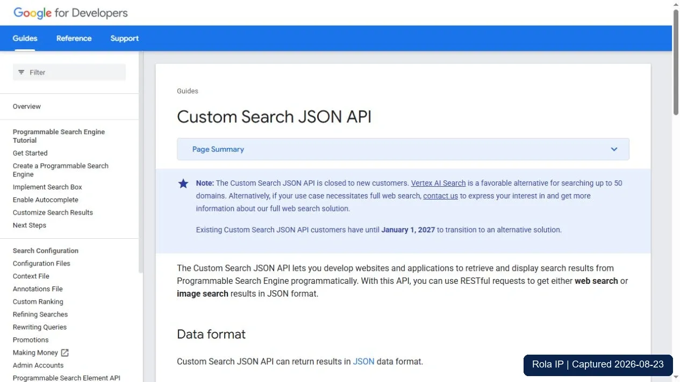Click the Google for Developers logo

pos(70,13)
